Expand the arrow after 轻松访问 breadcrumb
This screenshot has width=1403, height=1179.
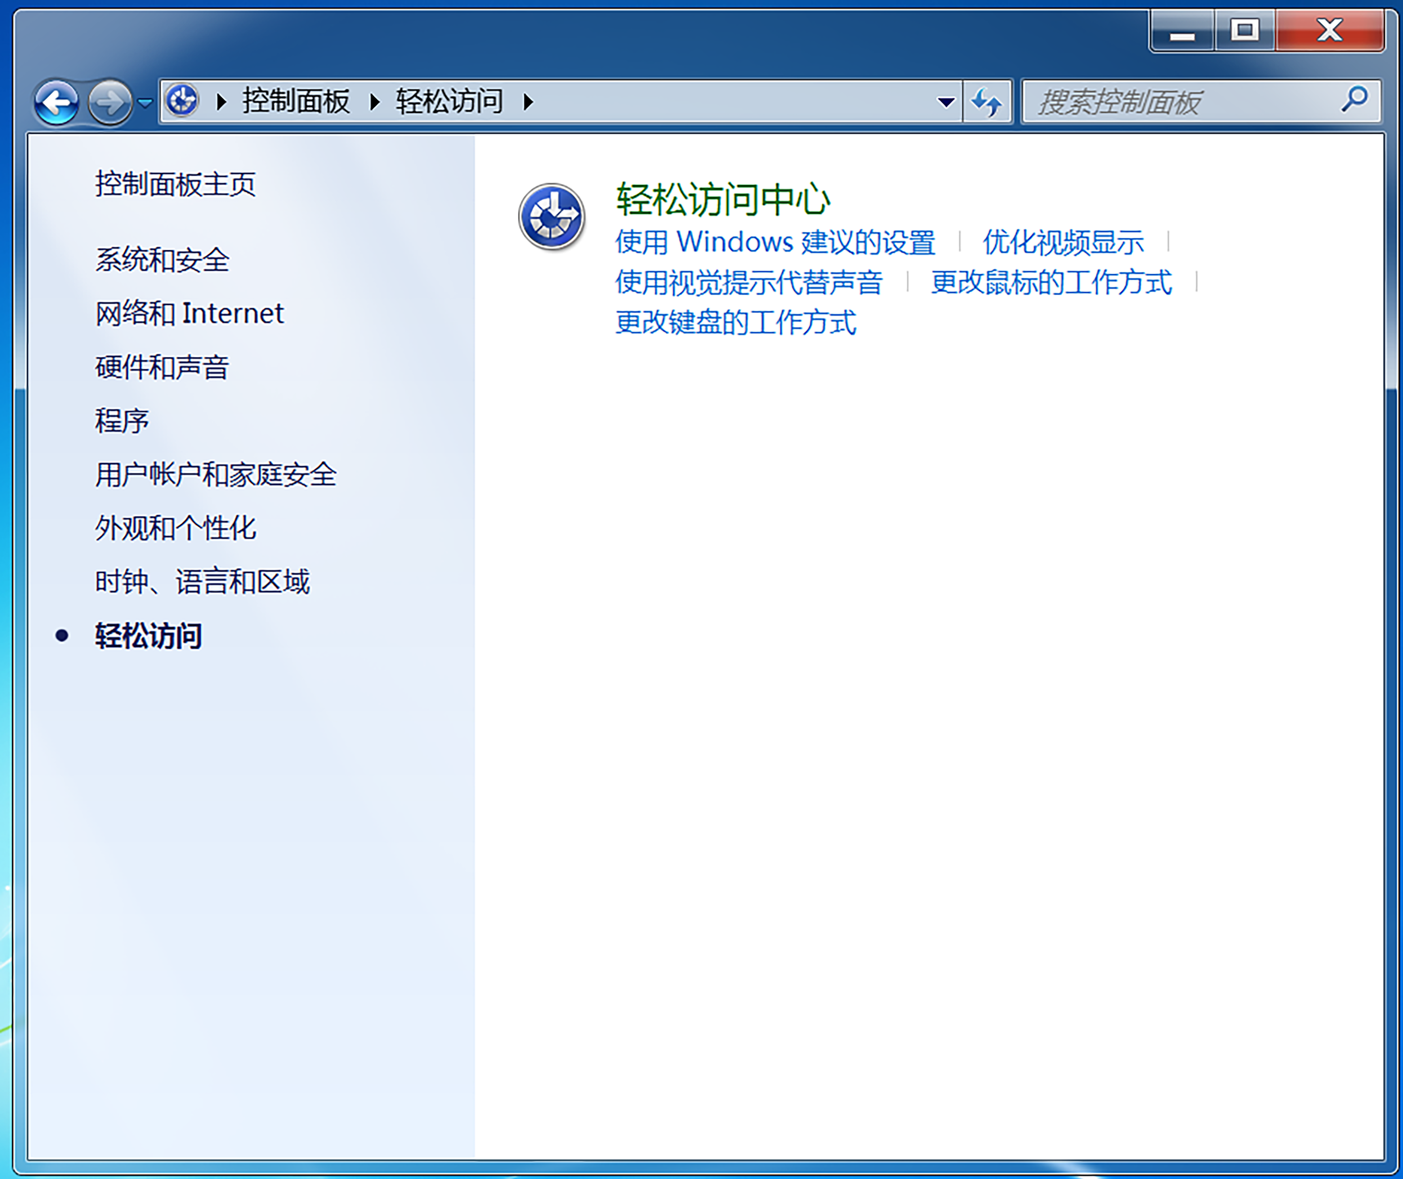click(528, 102)
